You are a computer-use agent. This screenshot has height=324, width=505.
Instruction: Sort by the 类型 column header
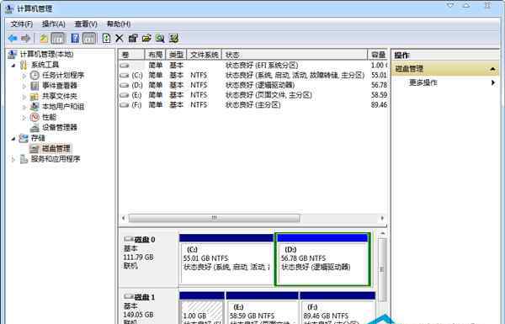coord(176,55)
